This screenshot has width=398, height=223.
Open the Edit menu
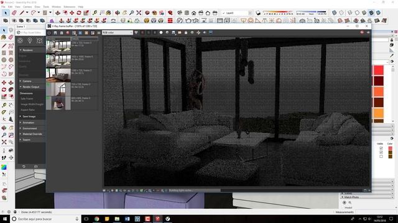pyautogui.click(x=10, y=7)
